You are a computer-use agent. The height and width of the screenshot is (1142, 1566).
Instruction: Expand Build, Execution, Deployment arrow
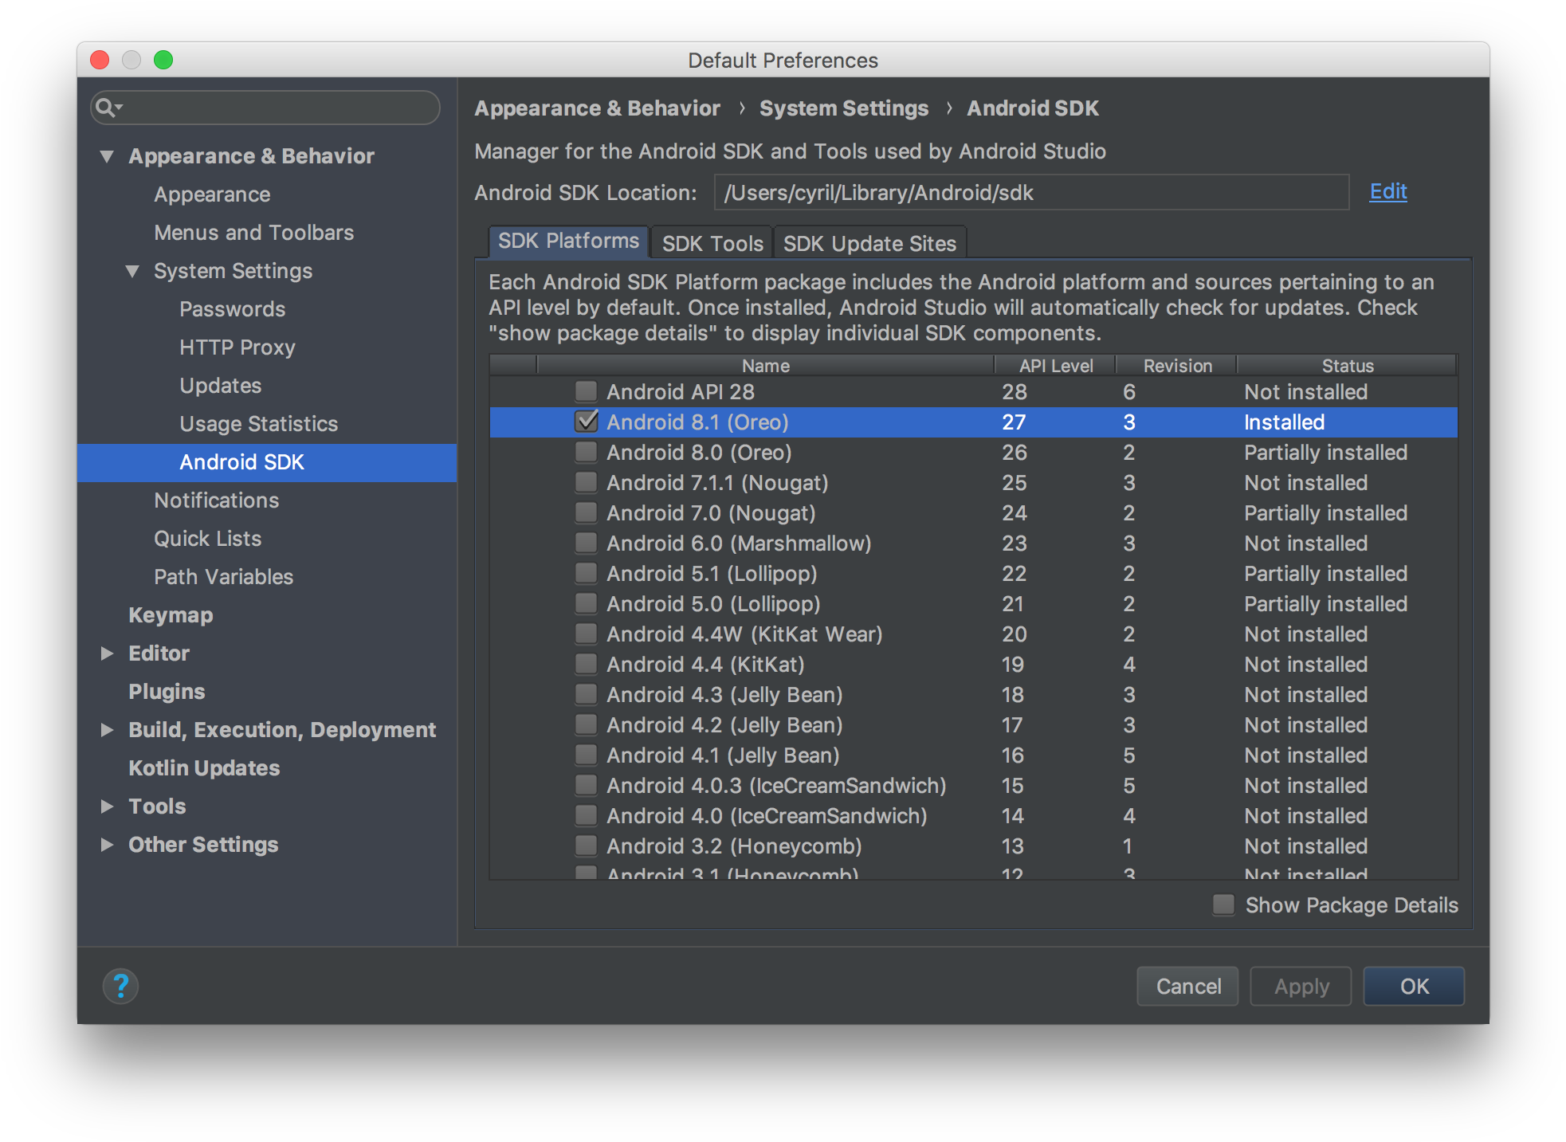(107, 730)
